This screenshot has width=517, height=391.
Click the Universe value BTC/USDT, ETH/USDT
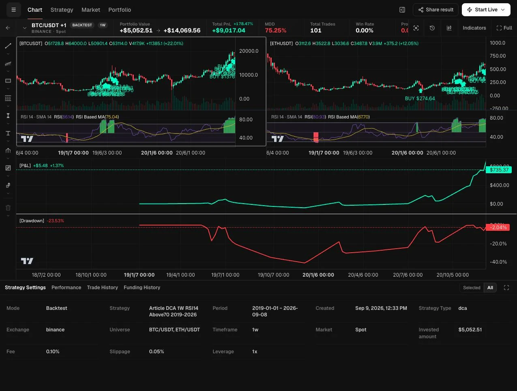pyautogui.click(x=174, y=330)
